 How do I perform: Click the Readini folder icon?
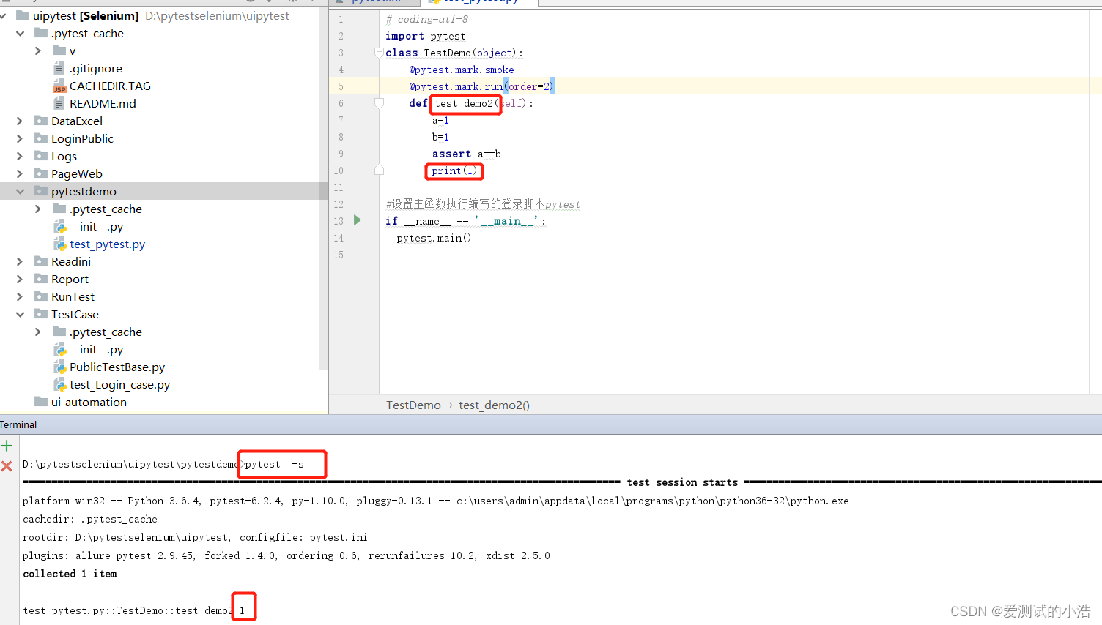click(41, 261)
